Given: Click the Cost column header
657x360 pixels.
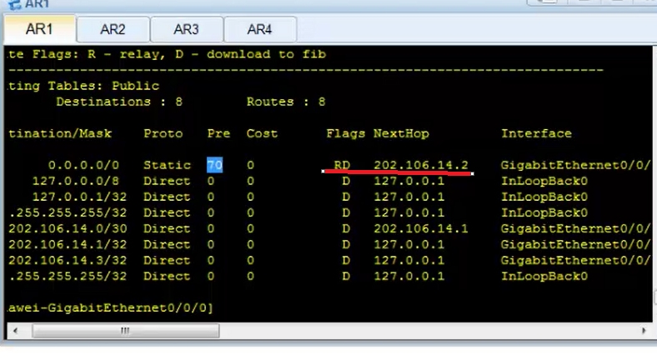Looking at the screenshot, I should click(262, 133).
